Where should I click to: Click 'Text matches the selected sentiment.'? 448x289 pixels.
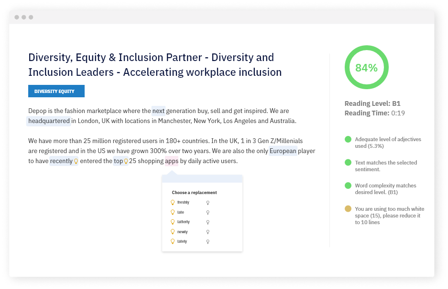(x=386, y=166)
